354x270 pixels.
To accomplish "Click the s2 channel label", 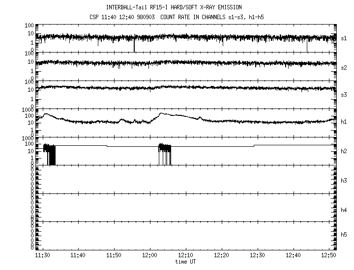I will click(344, 68).
